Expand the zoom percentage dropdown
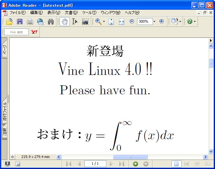This screenshot has height=169, width=215. 154,22
